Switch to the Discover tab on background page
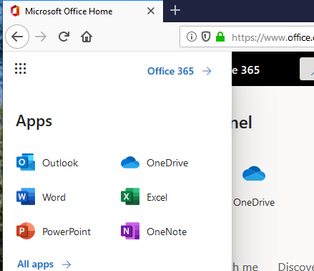Screen dimensions: 314x271 coord(296,267)
